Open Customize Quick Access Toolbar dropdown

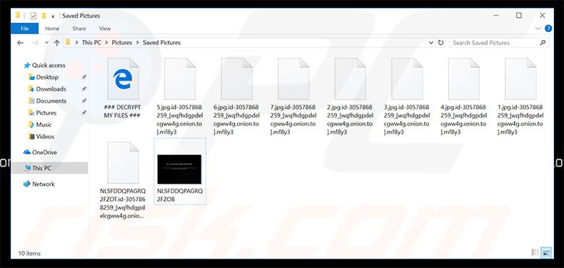[53, 16]
